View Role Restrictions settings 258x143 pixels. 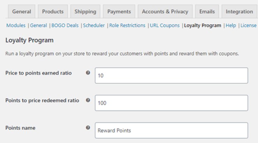[x=127, y=25]
